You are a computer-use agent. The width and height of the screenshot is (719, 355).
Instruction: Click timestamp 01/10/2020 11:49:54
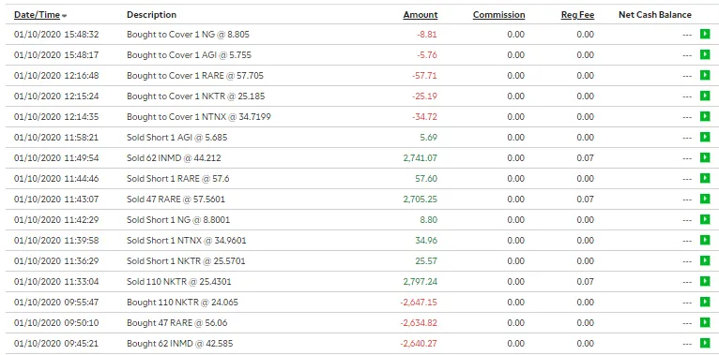56,157
